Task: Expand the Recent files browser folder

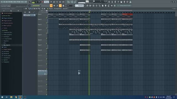Action: coord(7,16)
